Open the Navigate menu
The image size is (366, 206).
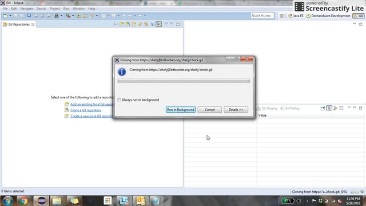27,9
